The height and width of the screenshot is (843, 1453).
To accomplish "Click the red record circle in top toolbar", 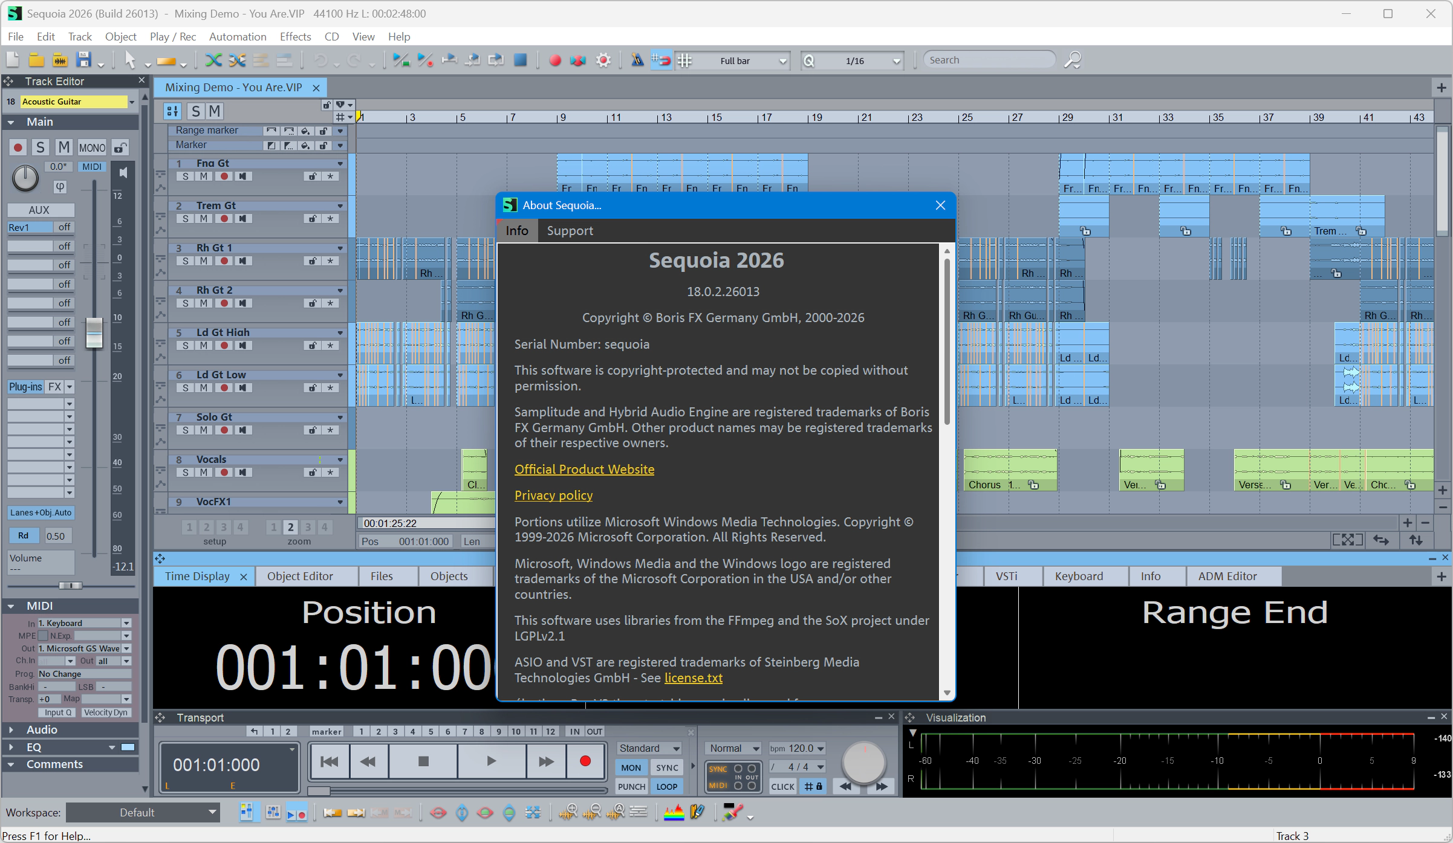I will click(x=554, y=60).
